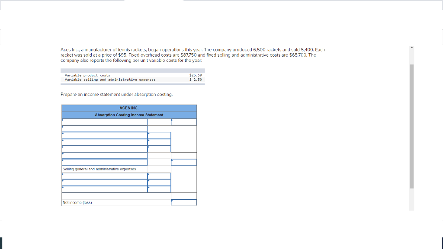Click the first amount field below Selling general expenses
Viewport: 443px width, 249px height.
[x=159, y=176]
